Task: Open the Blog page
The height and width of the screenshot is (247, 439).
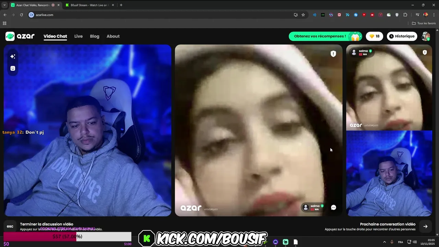Action: coord(95,36)
